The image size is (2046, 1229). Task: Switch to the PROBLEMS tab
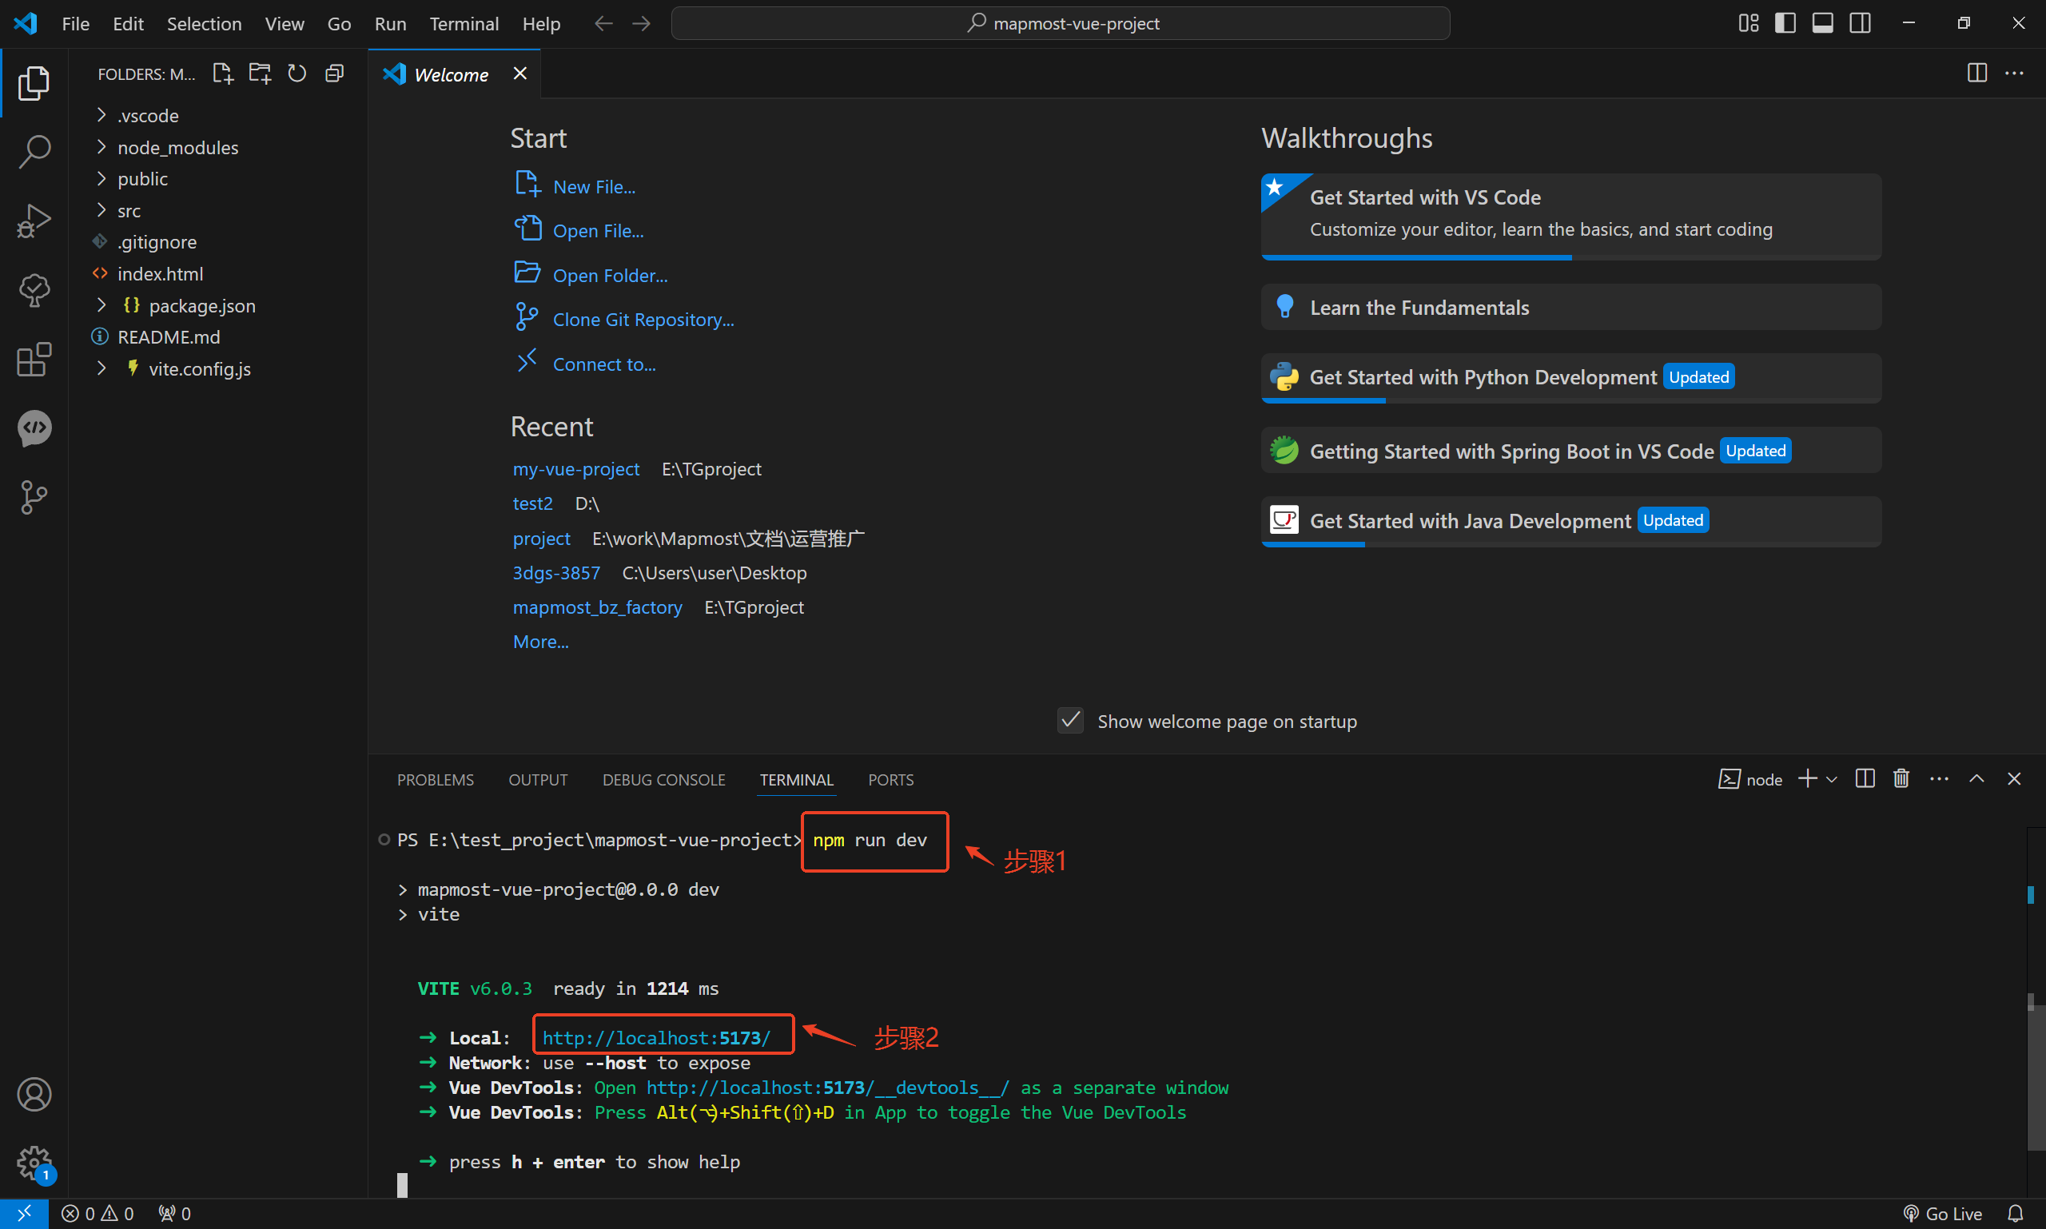click(x=435, y=779)
